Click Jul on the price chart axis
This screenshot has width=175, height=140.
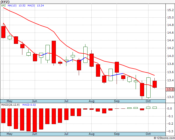[x=66, y=101]
